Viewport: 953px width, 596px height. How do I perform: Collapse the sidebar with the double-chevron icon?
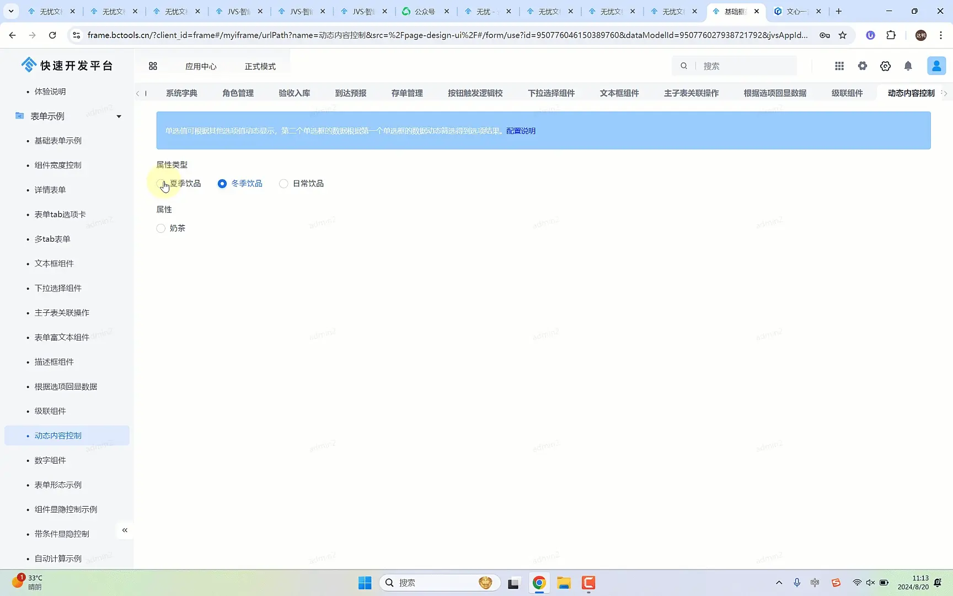(x=125, y=530)
